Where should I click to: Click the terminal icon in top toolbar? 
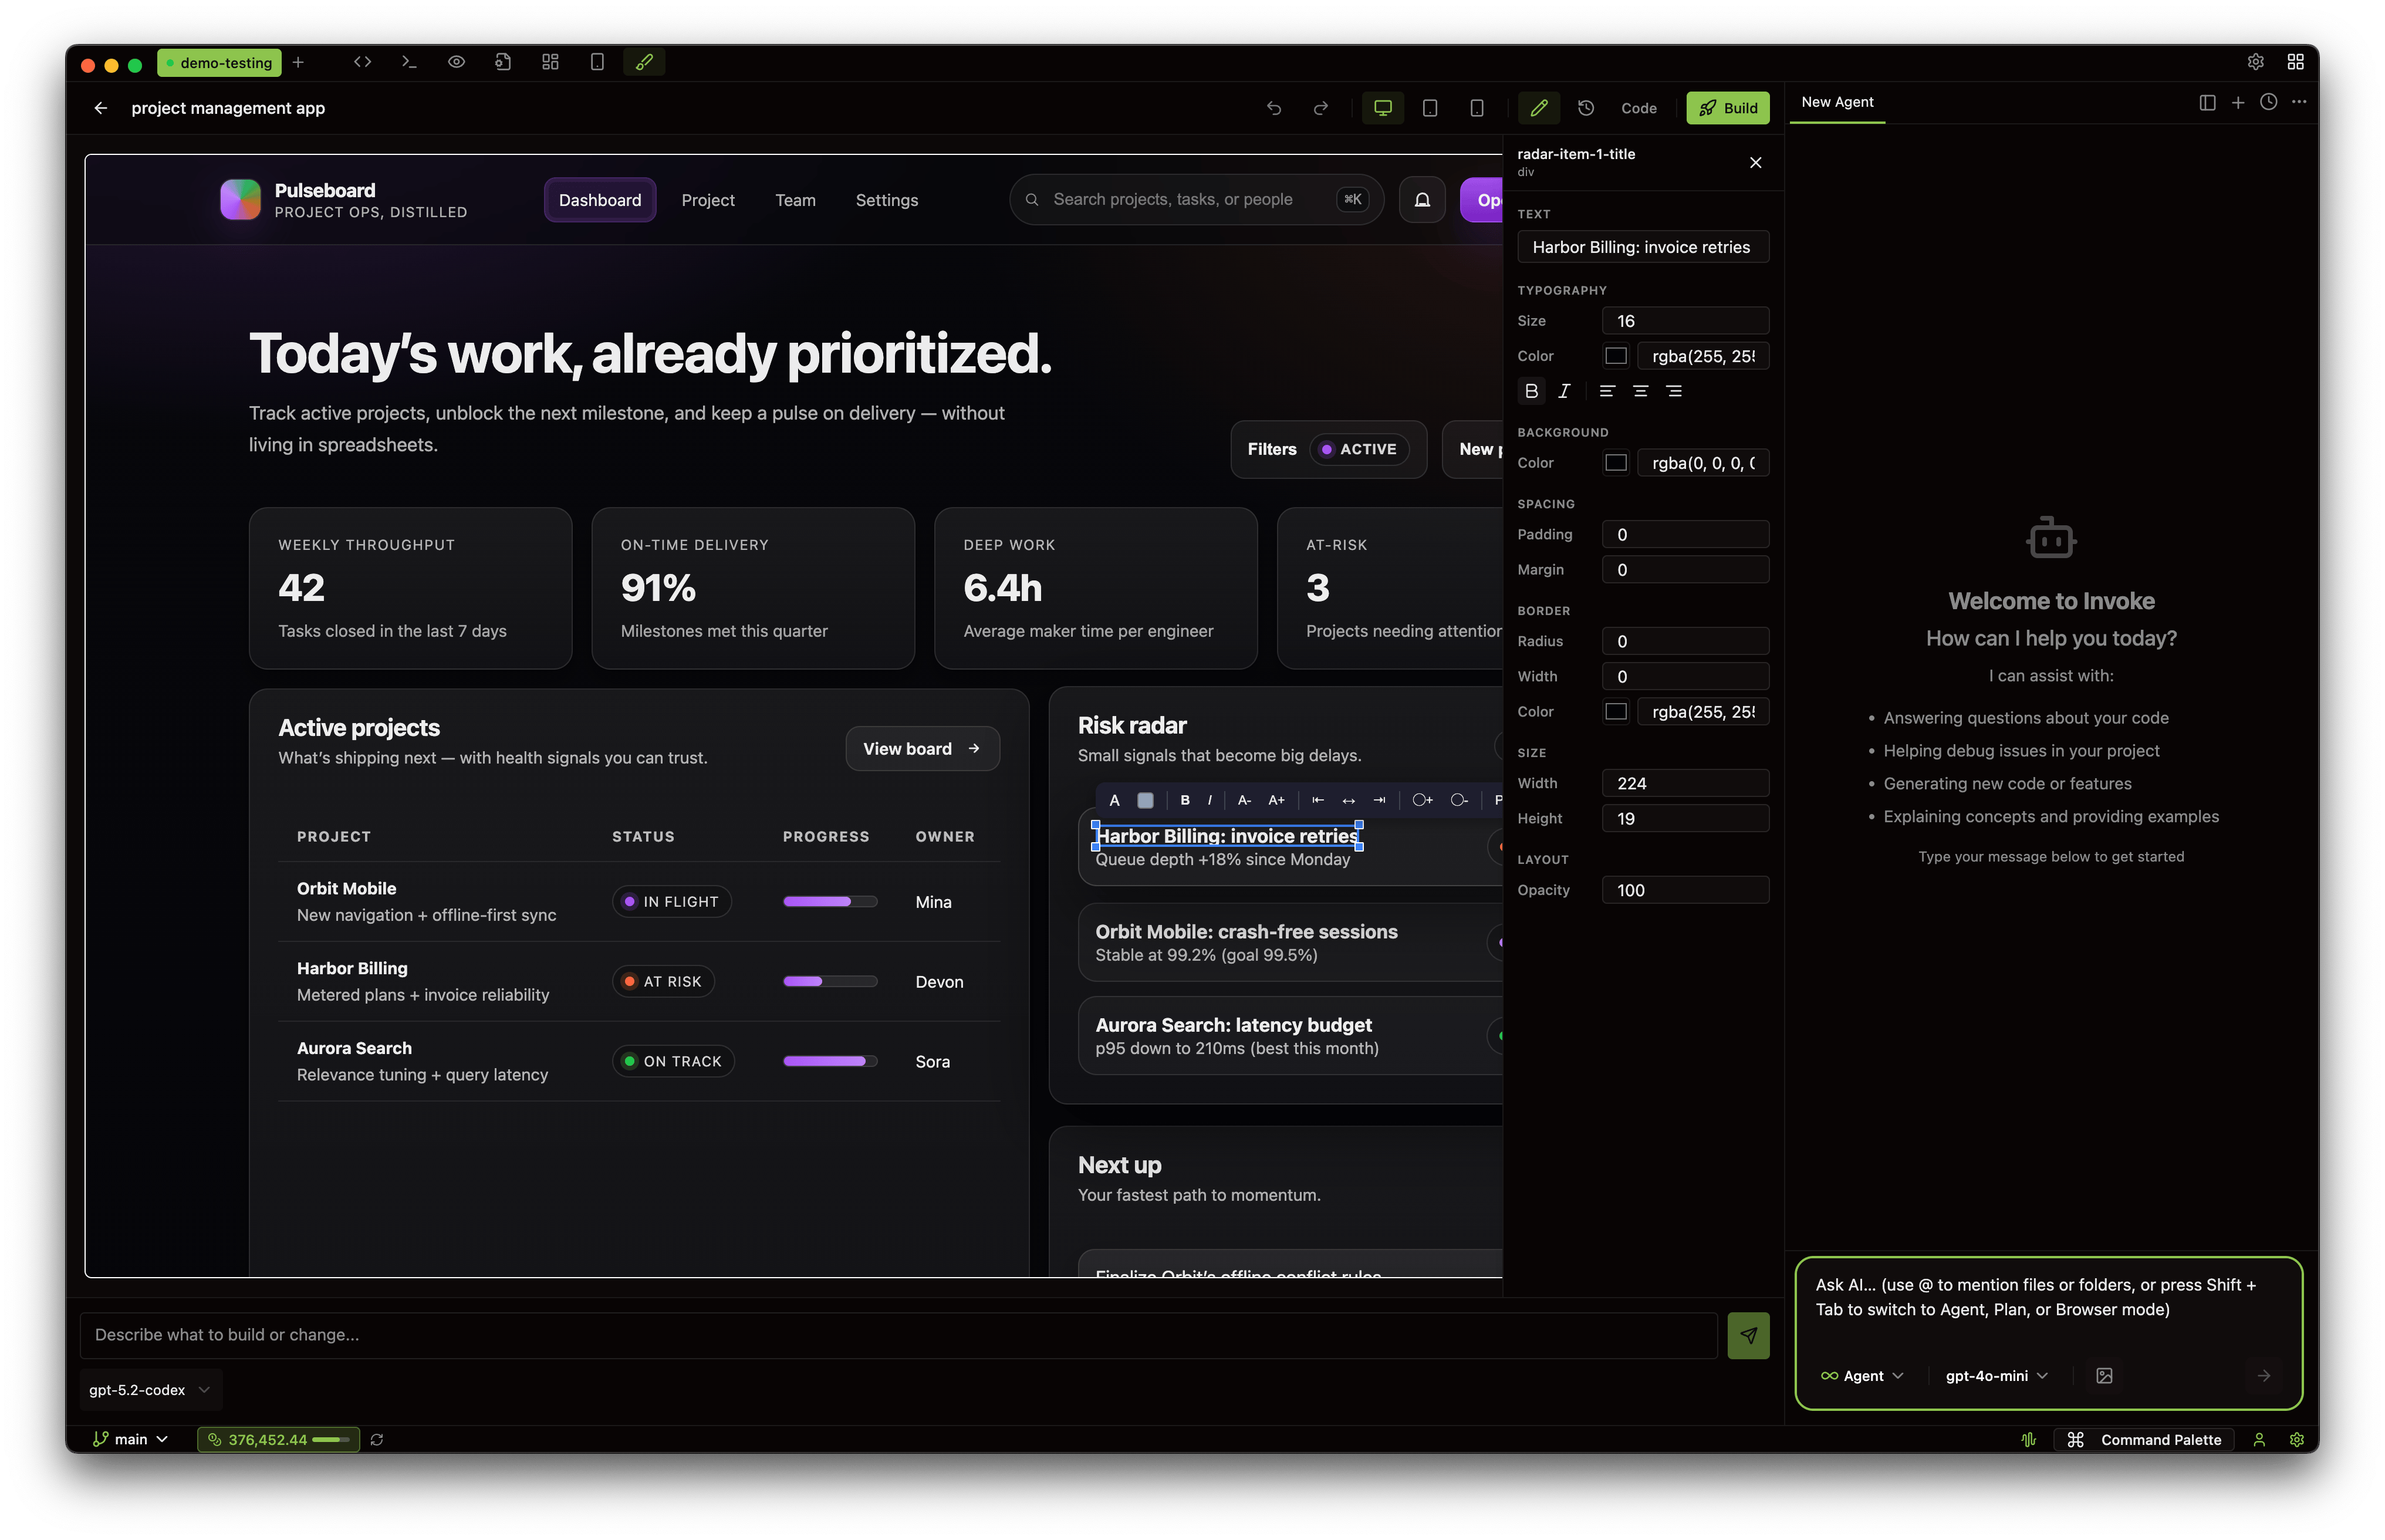coord(409,62)
